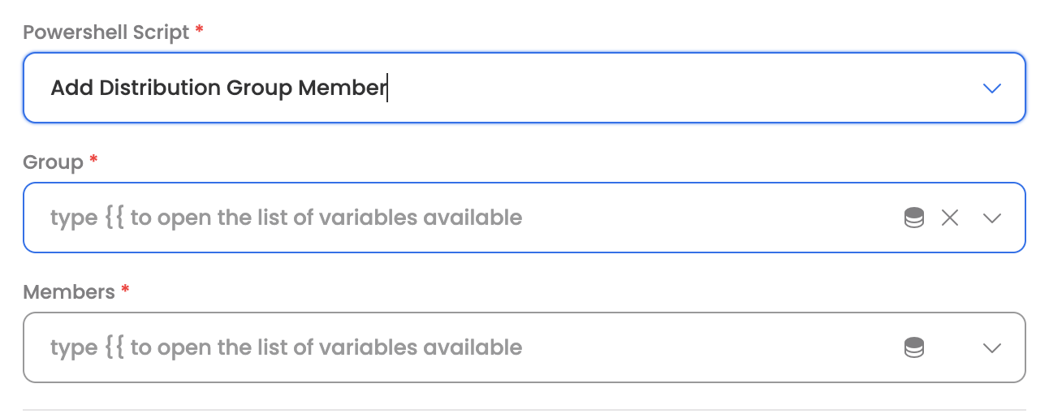Click the '{{' braces in Group placeholder
Screen dimensions: 1049x414
(x=114, y=218)
